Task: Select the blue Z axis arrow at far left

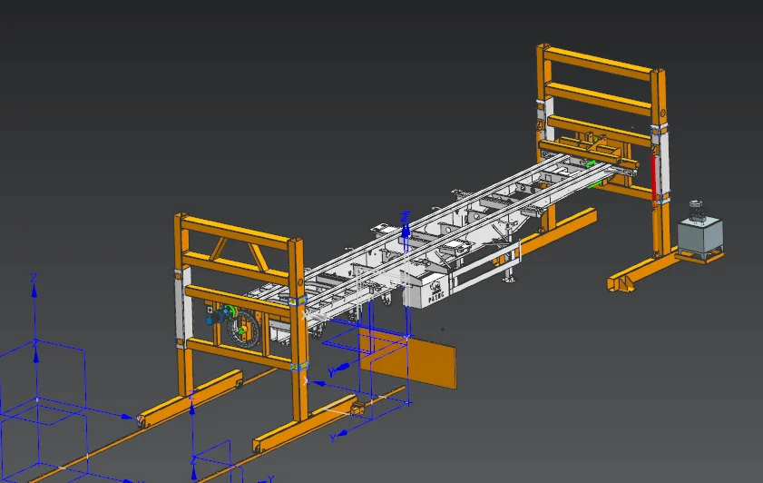Action: [34, 289]
